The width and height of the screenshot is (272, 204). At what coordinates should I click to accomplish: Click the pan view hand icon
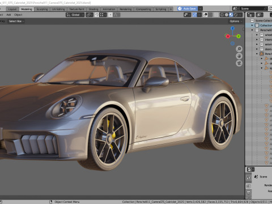coord(239,56)
